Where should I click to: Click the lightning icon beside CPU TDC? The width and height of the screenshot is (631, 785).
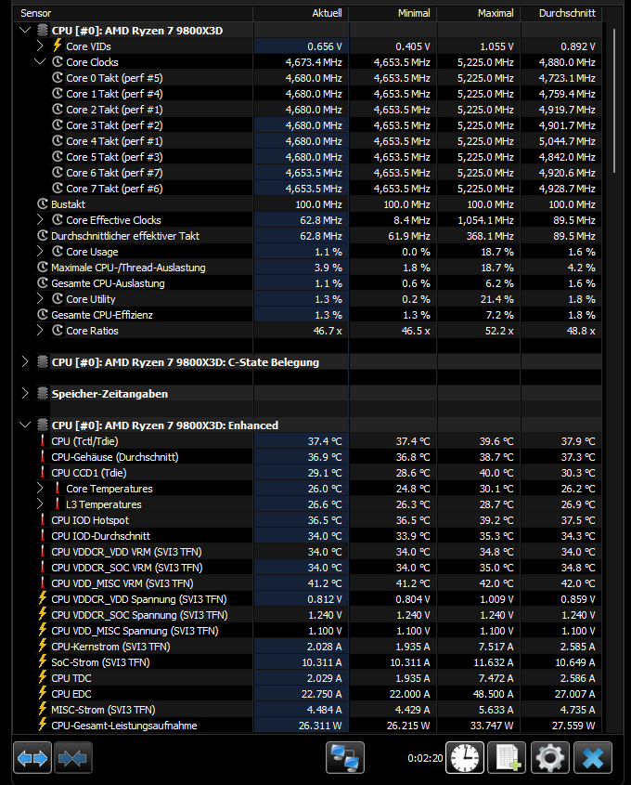(43, 677)
